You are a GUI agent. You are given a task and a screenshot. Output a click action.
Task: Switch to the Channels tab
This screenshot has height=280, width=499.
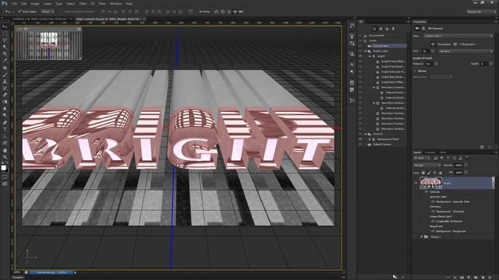coord(430,152)
